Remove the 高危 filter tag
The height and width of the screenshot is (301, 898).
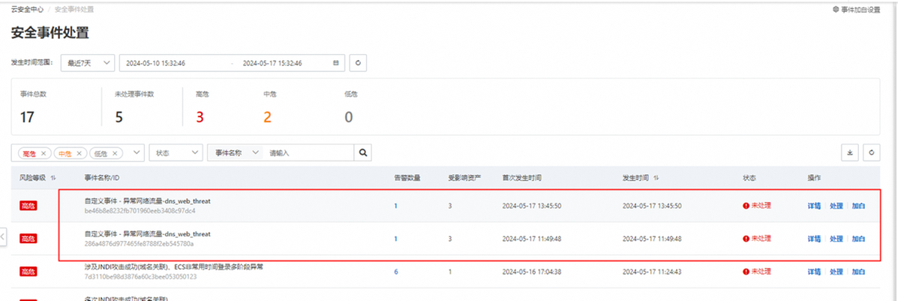point(44,153)
